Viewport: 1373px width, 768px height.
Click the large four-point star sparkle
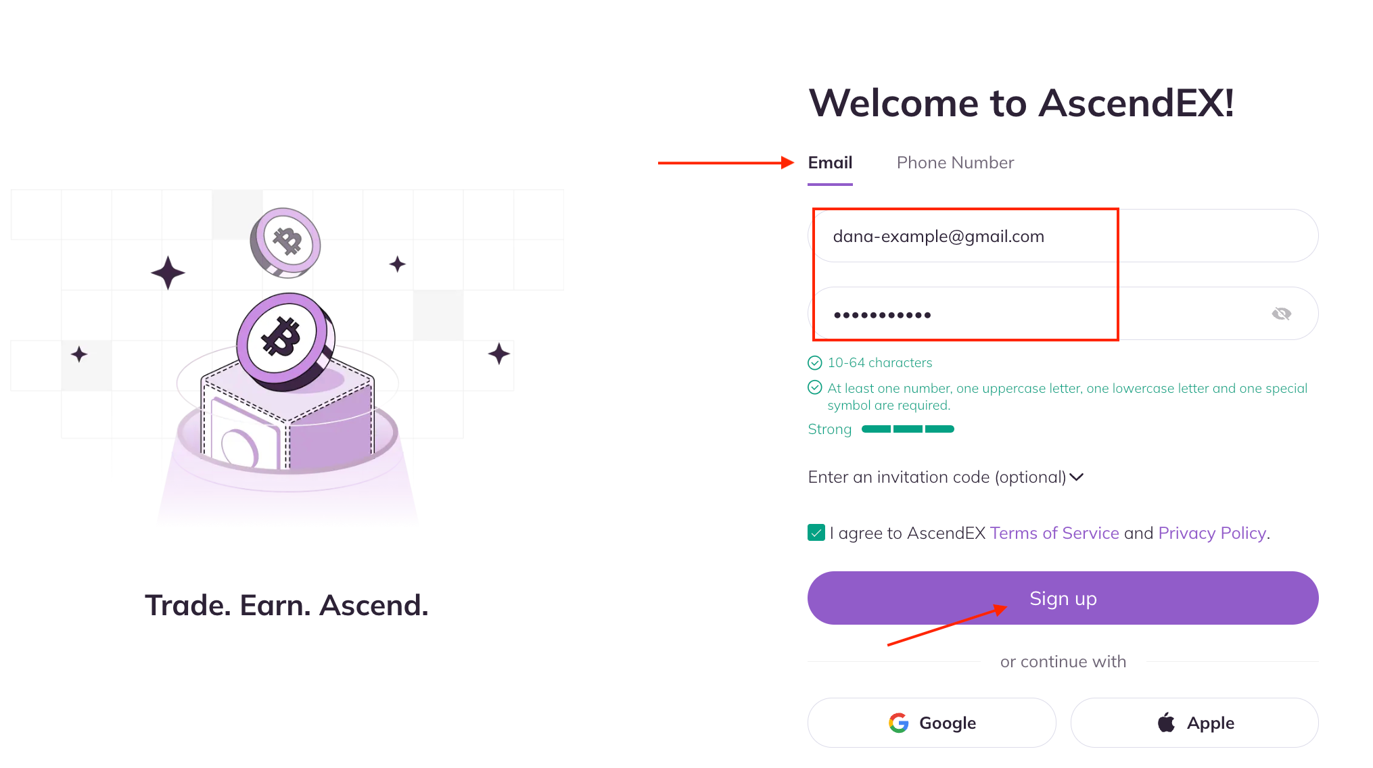[x=168, y=273]
